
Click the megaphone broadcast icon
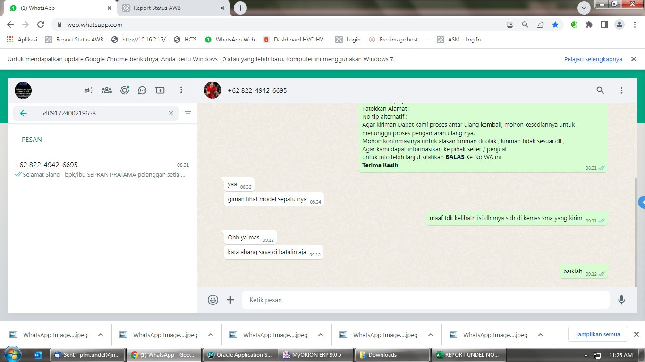[89, 90]
